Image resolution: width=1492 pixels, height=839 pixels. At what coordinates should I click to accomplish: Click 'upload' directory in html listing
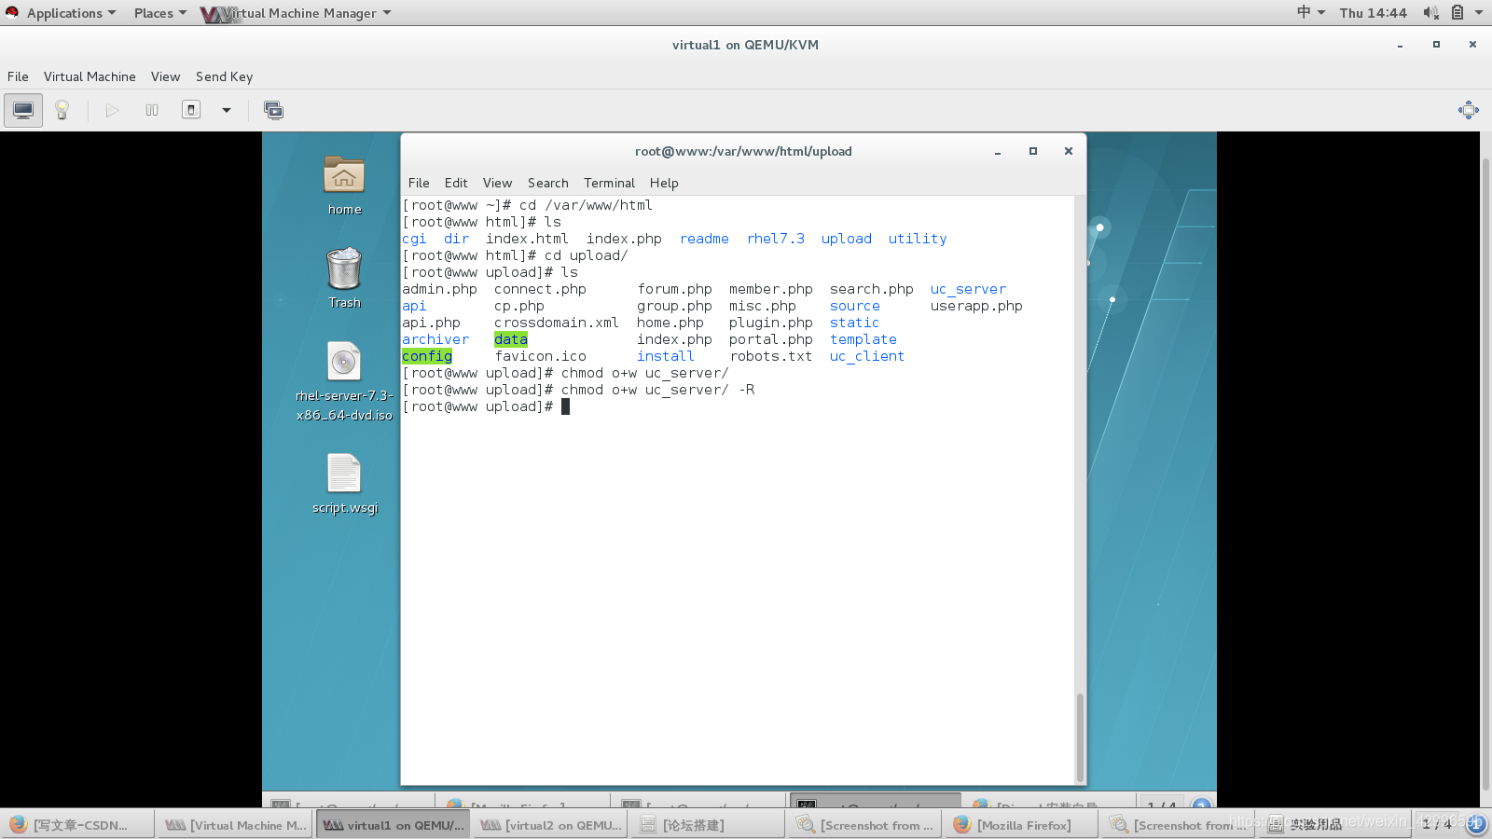[847, 239]
